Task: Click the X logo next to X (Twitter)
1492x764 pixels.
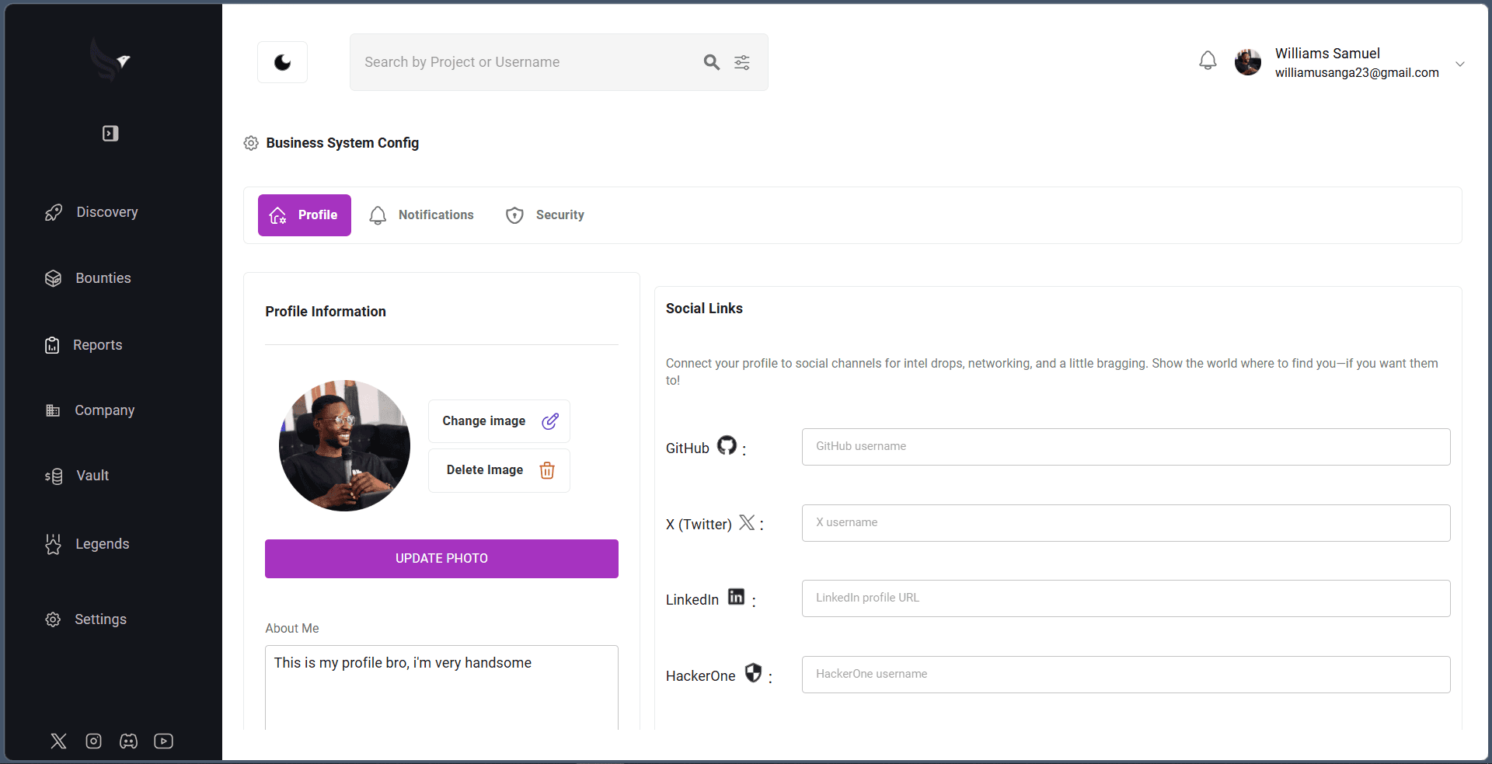Action: tap(747, 522)
